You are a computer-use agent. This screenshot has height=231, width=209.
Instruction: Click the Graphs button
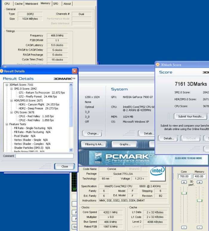tap(125, 144)
